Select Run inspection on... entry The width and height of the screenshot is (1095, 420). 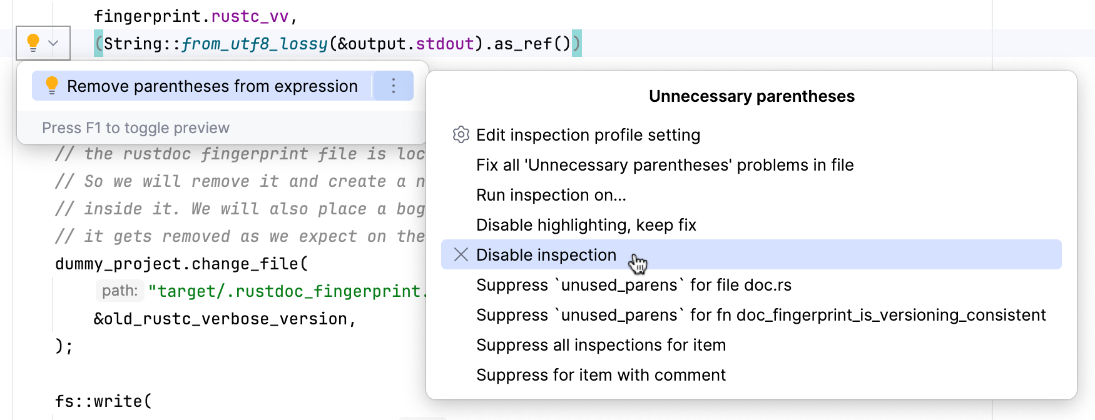click(551, 195)
